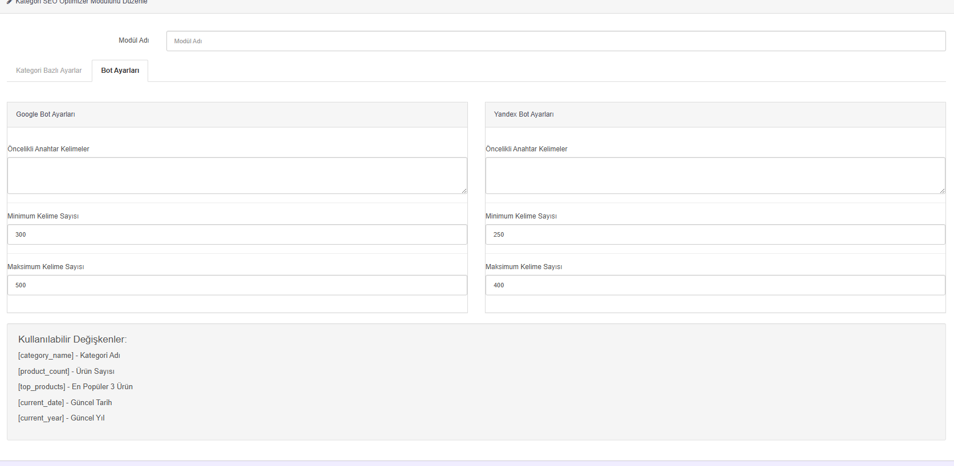Click Google Minimum Kelime Sayısı field showing 300

(237, 234)
